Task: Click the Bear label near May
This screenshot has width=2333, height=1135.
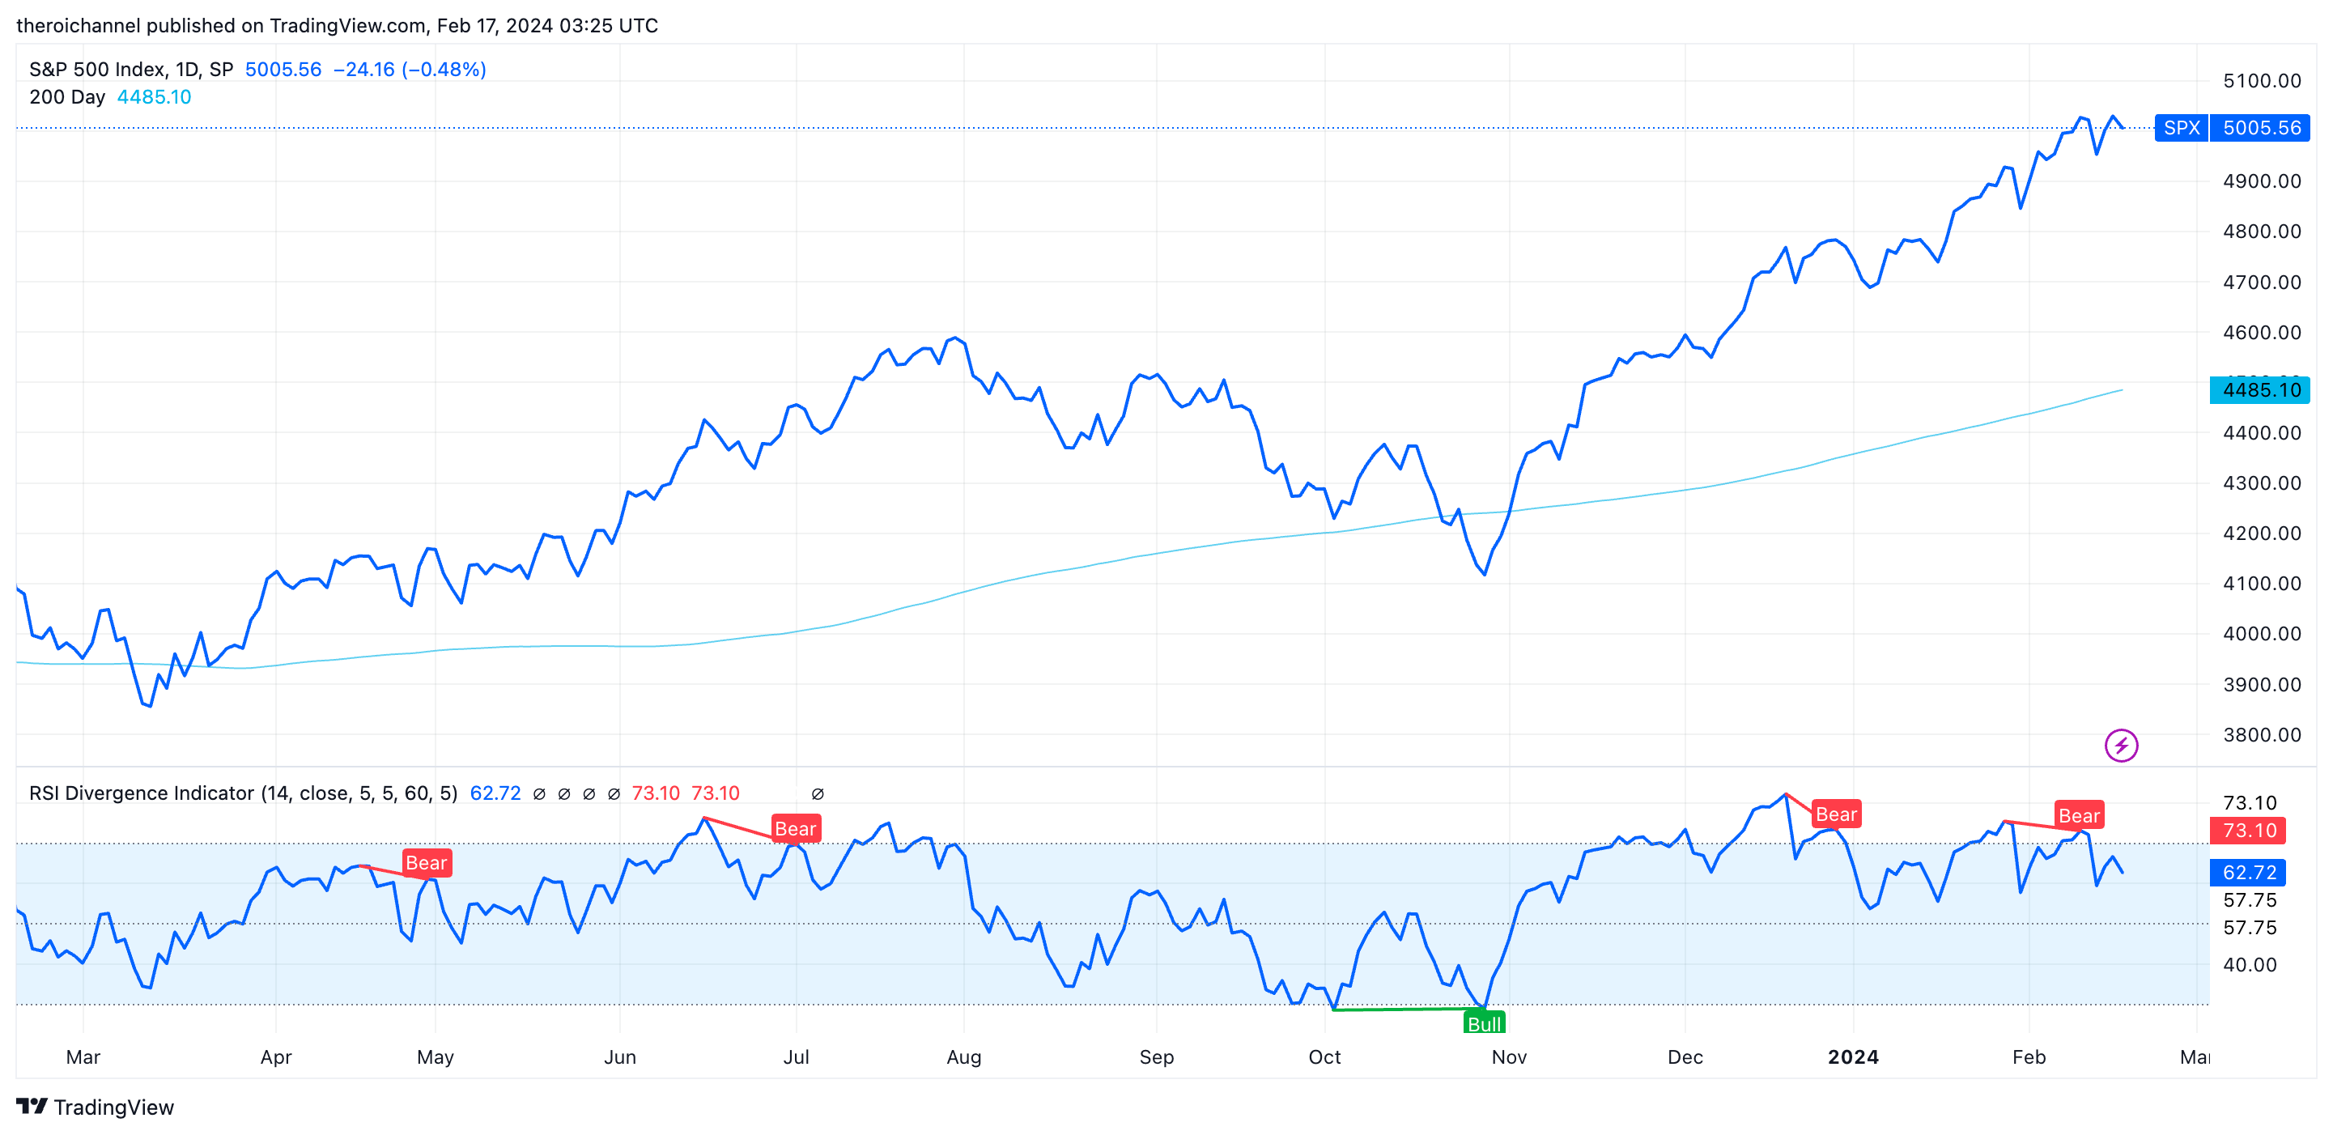Action: pyautogui.click(x=426, y=862)
